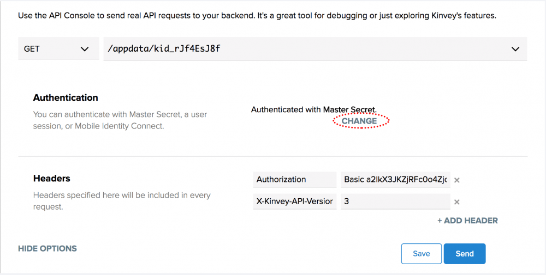Click the Authentication section heading
546x275 pixels.
[66, 98]
